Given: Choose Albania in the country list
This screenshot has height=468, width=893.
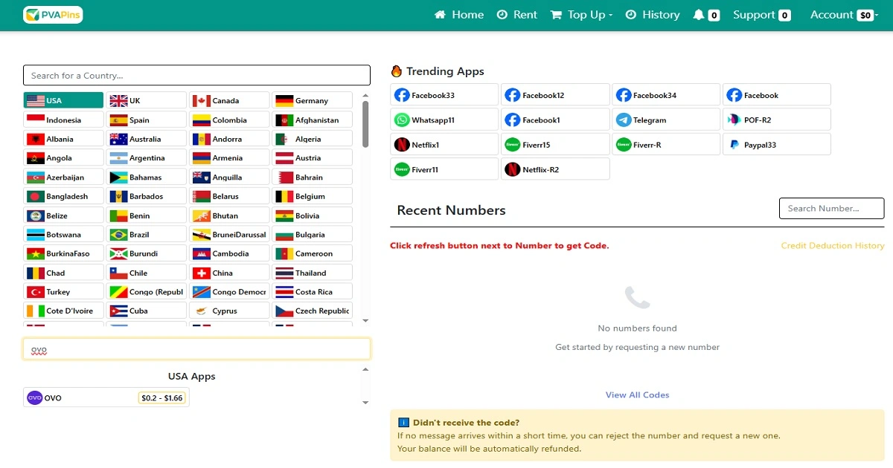Looking at the screenshot, I should [x=63, y=139].
